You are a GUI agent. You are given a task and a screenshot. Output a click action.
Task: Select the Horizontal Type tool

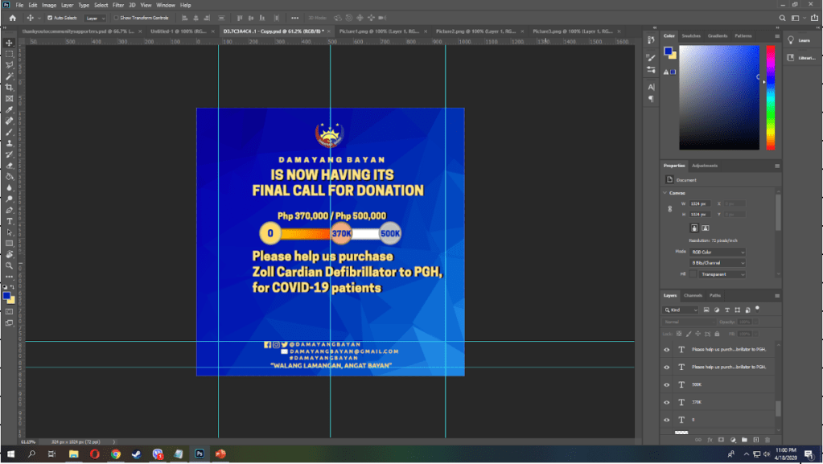[x=9, y=220]
